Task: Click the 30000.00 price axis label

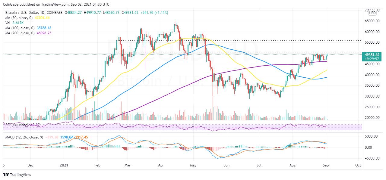Action: (x=372, y=96)
